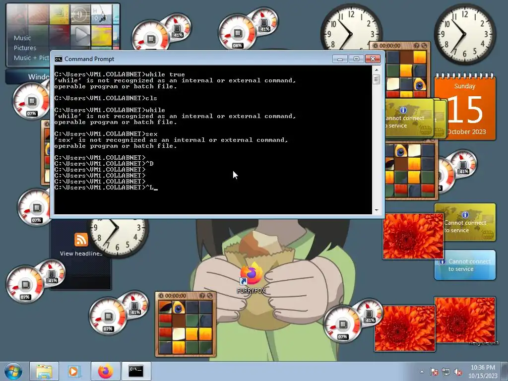The width and height of the screenshot is (508, 381).
Task: Click info icon on yellow weather gadget above blue one
Action: pyautogui.click(x=465, y=214)
